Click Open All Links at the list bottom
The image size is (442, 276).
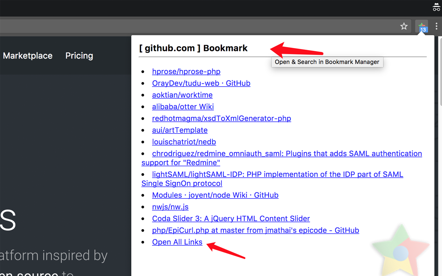pos(177,242)
